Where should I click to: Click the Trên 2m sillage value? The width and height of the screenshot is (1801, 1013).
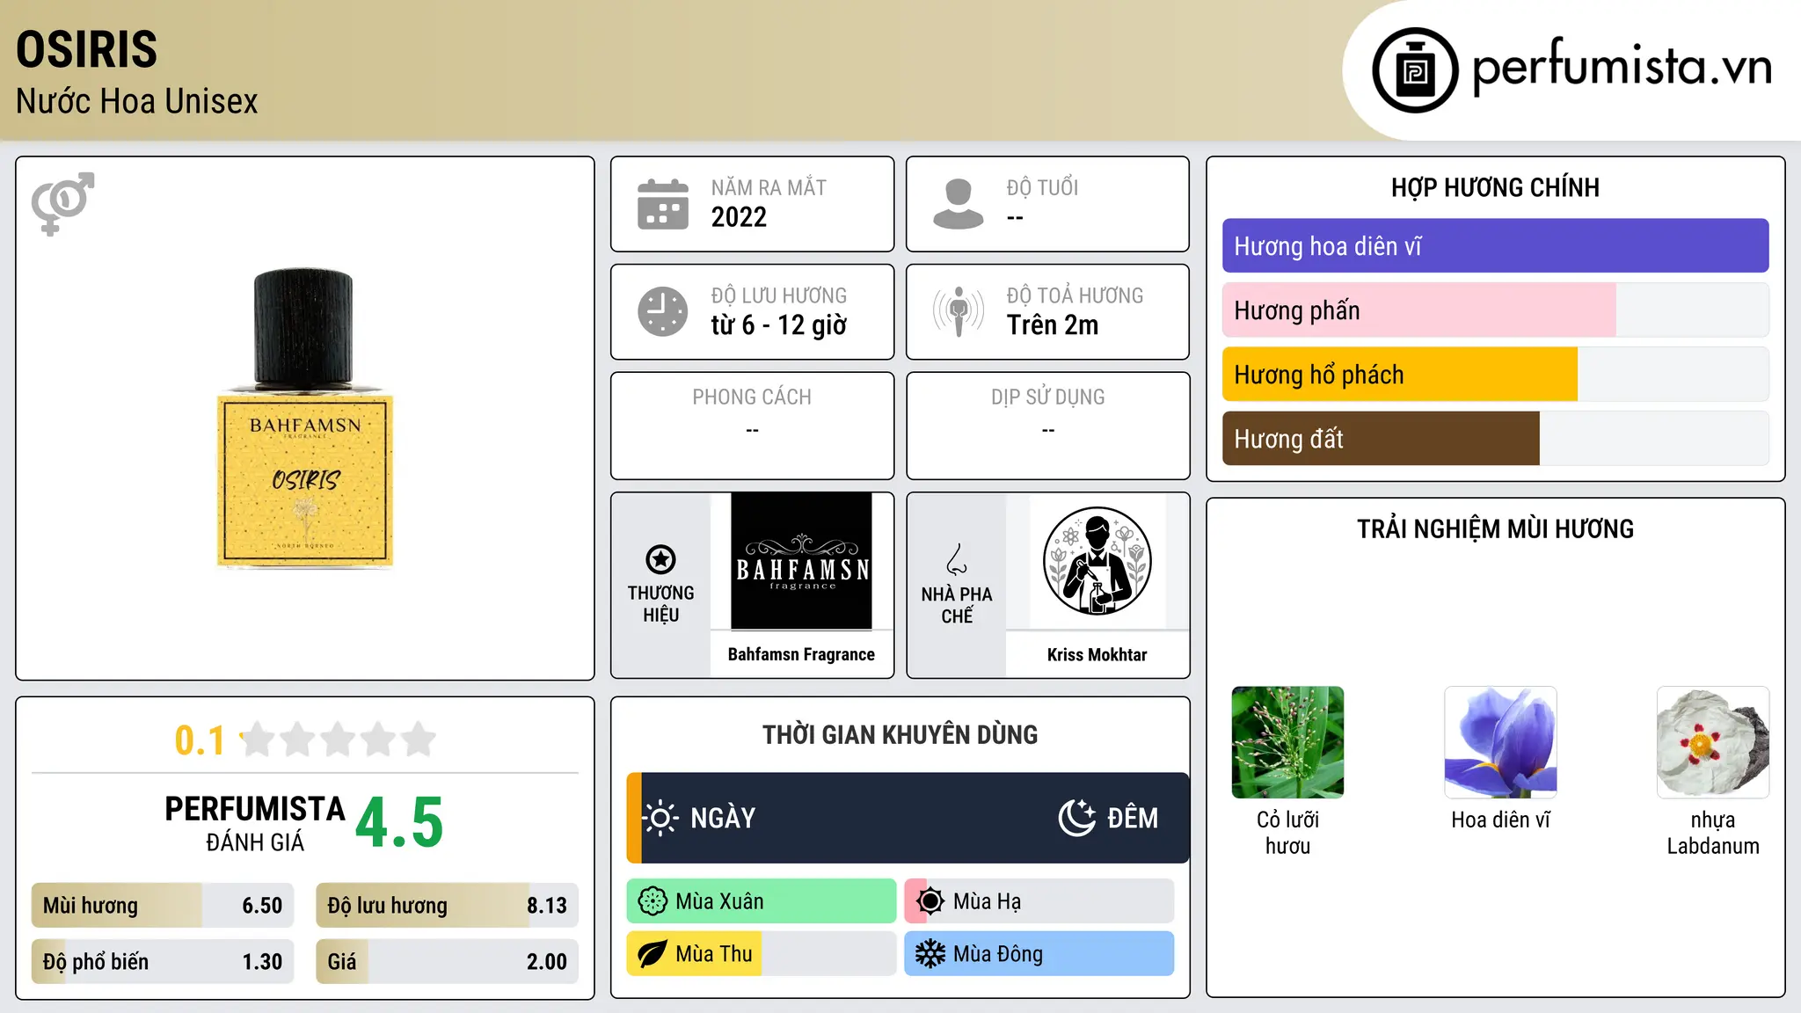click(x=1053, y=325)
